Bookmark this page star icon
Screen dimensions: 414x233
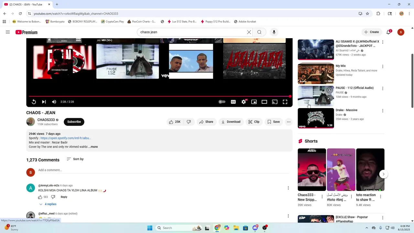[367, 14]
